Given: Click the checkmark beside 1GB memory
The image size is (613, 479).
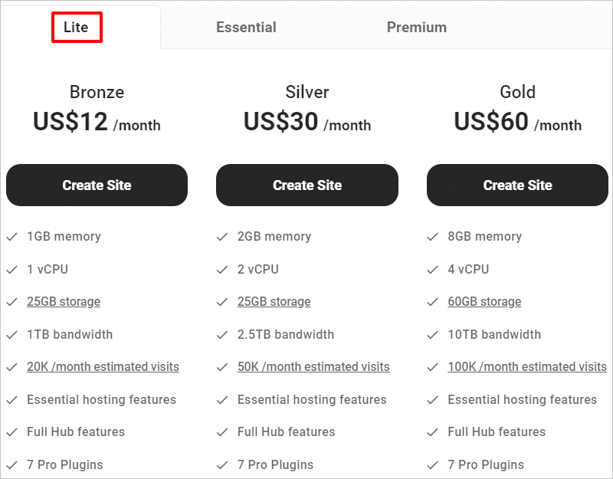Looking at the screenshot, I should [x=12, y=237].
